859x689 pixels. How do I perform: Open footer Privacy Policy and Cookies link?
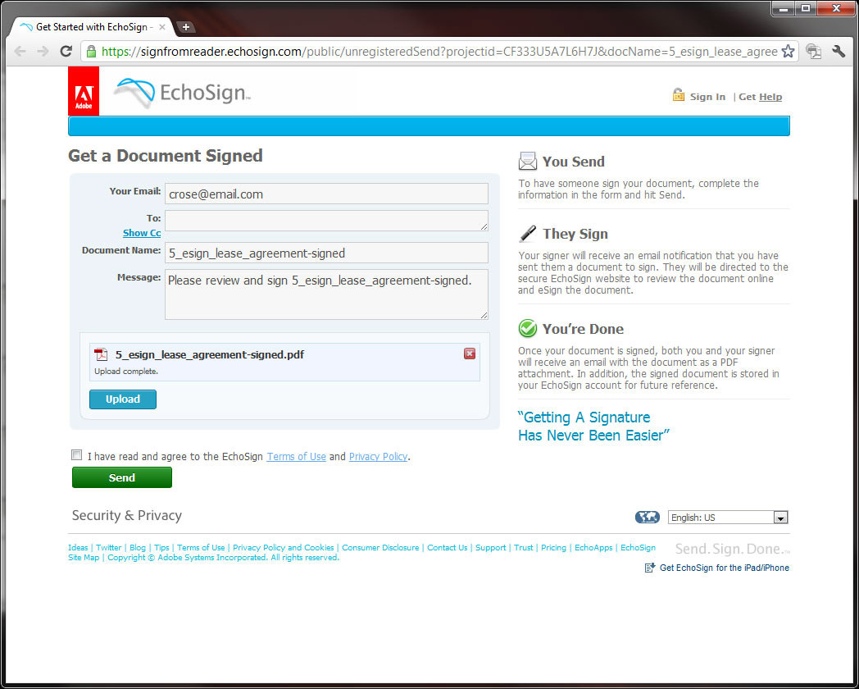284,548
